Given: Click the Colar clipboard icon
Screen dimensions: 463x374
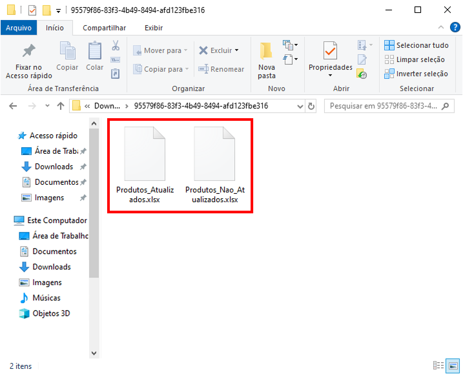Looking at the screenshot, I should point(95,52).
